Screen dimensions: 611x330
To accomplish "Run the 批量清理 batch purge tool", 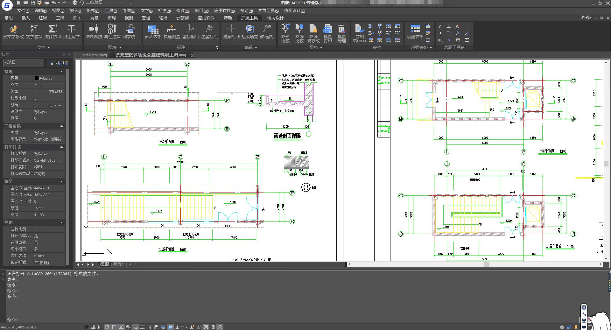I will coord(341,33).
